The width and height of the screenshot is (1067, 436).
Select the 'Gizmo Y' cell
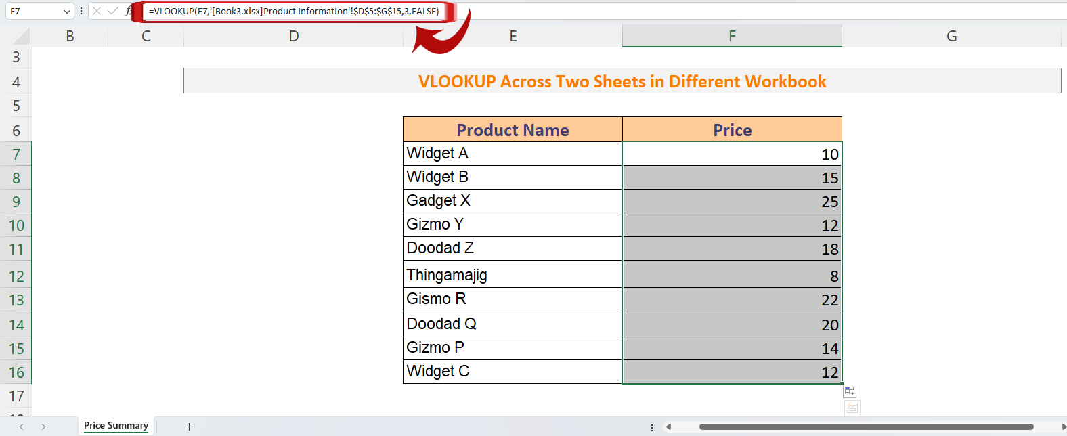pos(513,225)
